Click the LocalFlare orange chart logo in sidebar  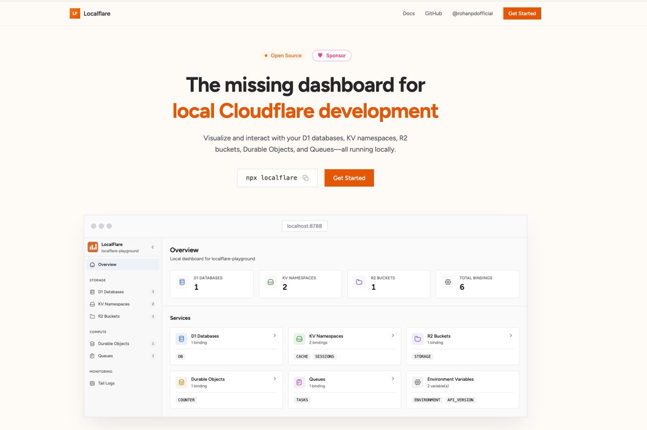click(93, 247)
